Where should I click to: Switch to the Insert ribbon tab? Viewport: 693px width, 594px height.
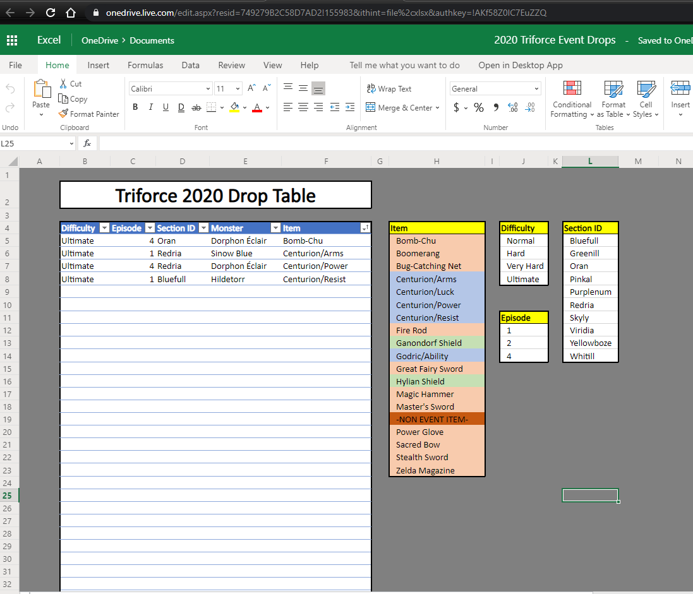coord(98,66)
